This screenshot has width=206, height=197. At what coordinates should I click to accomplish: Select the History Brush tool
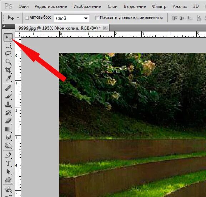8,113
